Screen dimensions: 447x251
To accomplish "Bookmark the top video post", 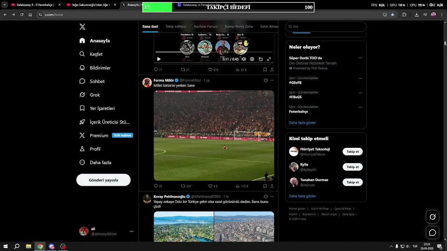I will point(265,70).
